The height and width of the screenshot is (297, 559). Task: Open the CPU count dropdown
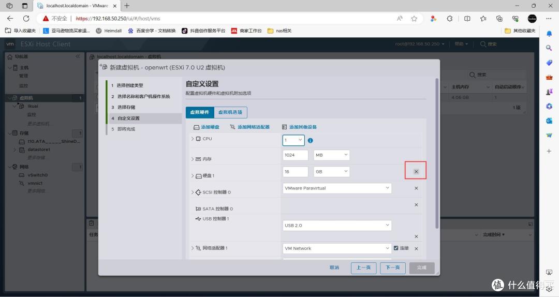pos(293,140)
